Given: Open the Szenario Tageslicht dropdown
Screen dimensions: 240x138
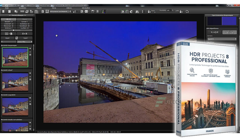Looking at the screenshot, I should click(222, 39).
